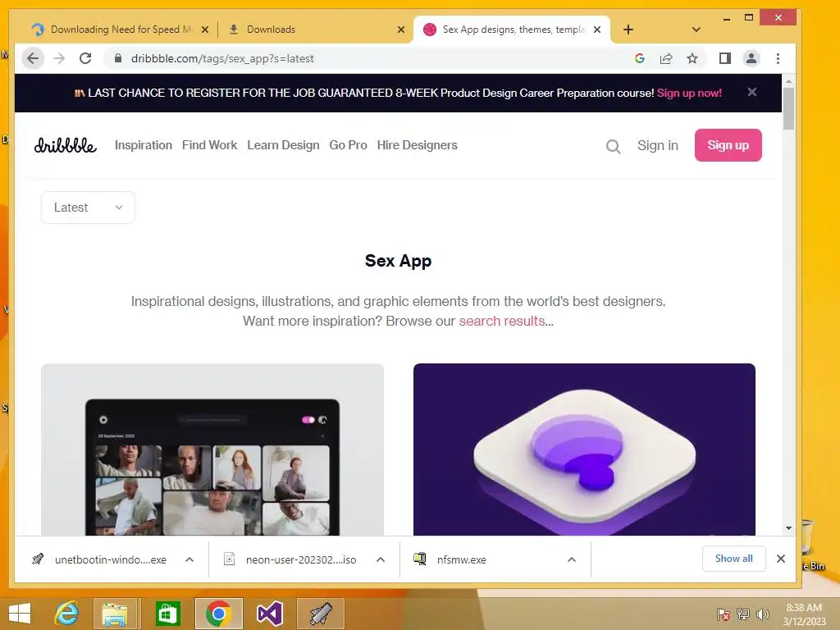The height and width of the screenshot is (630, 840).
Task: Expand options for the neon-user iso download
Action: 381,559
